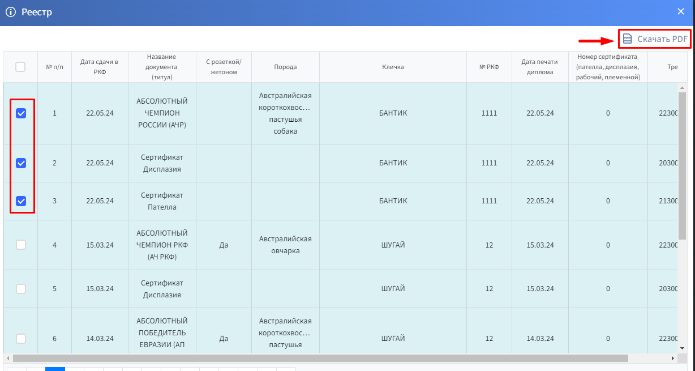Image resolution: width=695 pixels, height=371 pixels.
Task: Click the horizontal scrollbar thumb
Action: point(320,359)
